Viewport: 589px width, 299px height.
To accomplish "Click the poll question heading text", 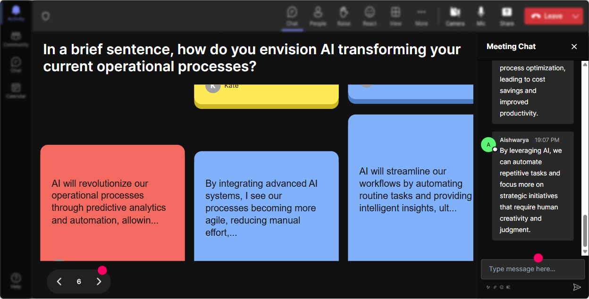I will pos(252,58).
